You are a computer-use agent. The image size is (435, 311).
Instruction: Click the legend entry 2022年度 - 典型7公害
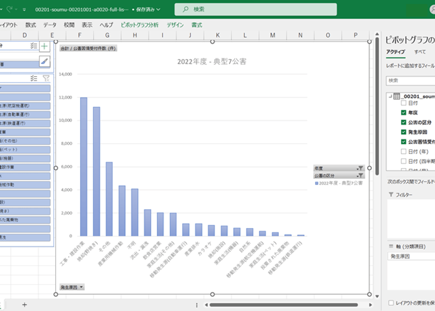coord(339,183)
